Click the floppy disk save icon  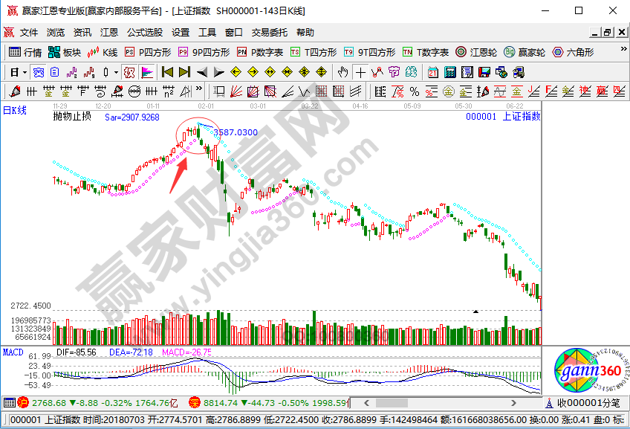(x=484, y=72)
